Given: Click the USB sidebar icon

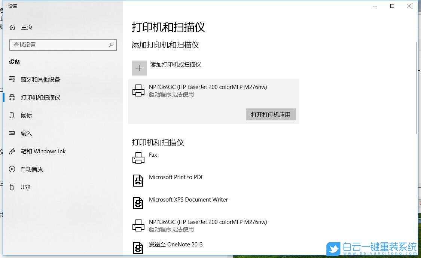Looking at the screenshot, I should pyautogui.click(x=12, y=187).
